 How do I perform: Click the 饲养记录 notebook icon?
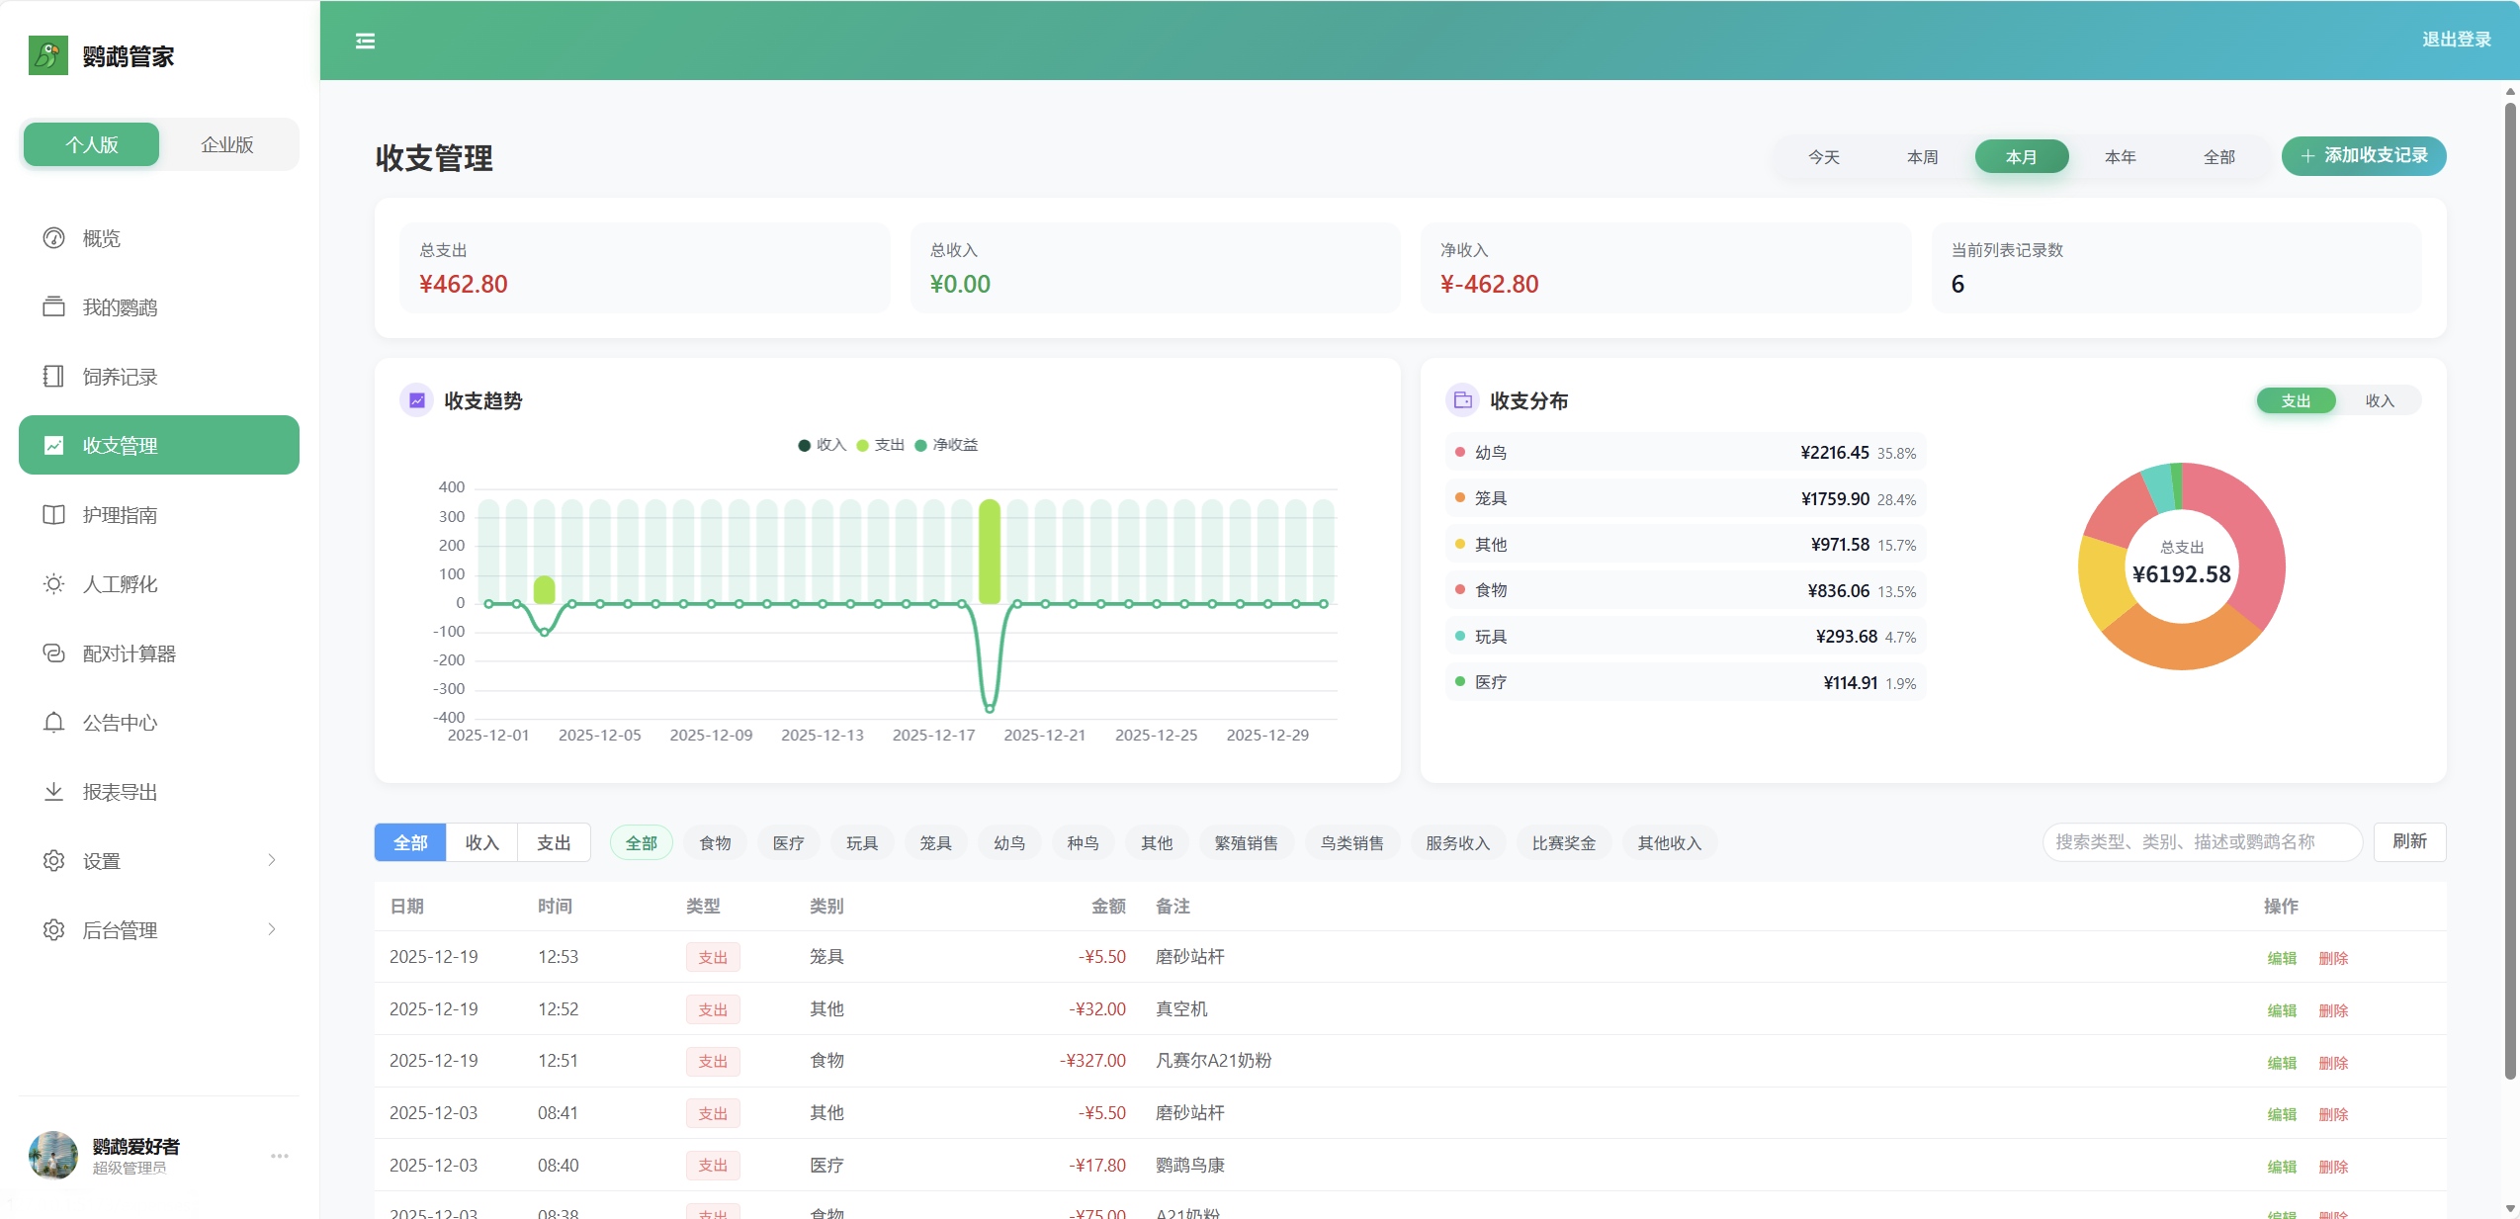click(53, 377)
